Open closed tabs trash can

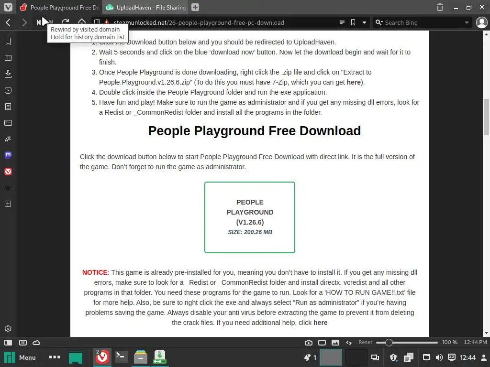coord(440,7)
